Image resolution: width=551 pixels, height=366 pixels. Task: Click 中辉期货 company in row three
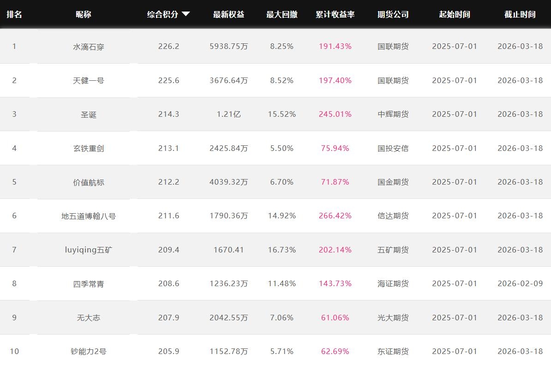pyautogui.click(x=393, y=114)
